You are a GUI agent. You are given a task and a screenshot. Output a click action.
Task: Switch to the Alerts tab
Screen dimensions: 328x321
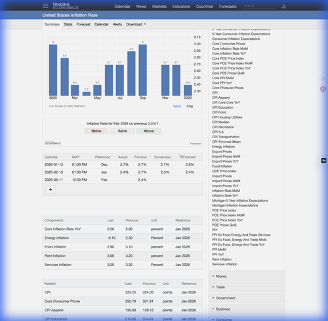[x=117, y=24]
